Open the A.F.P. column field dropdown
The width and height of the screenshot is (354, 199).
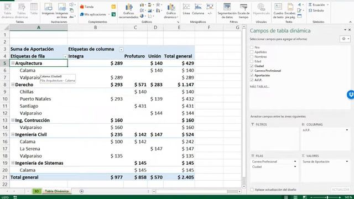point(347,130)
